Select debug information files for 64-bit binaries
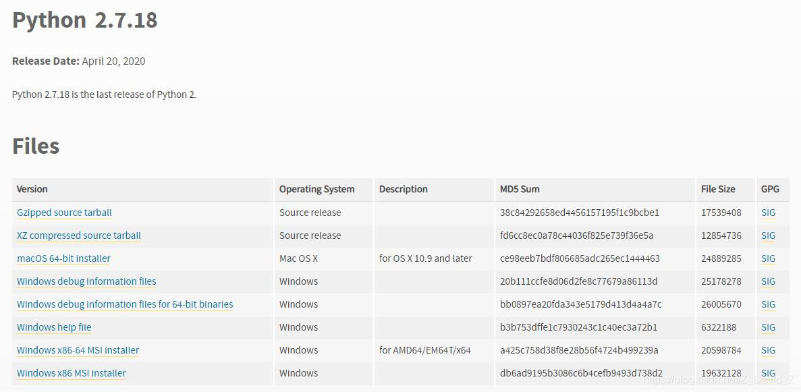 [x=125, y=304]
